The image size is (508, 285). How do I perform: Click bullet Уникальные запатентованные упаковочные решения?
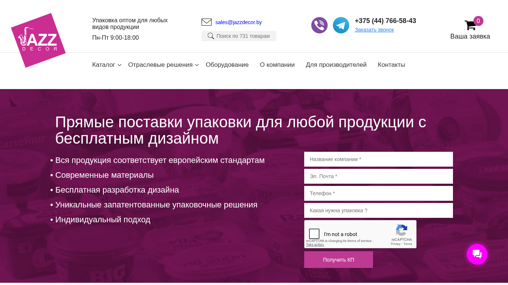click(x=154, y=205)
